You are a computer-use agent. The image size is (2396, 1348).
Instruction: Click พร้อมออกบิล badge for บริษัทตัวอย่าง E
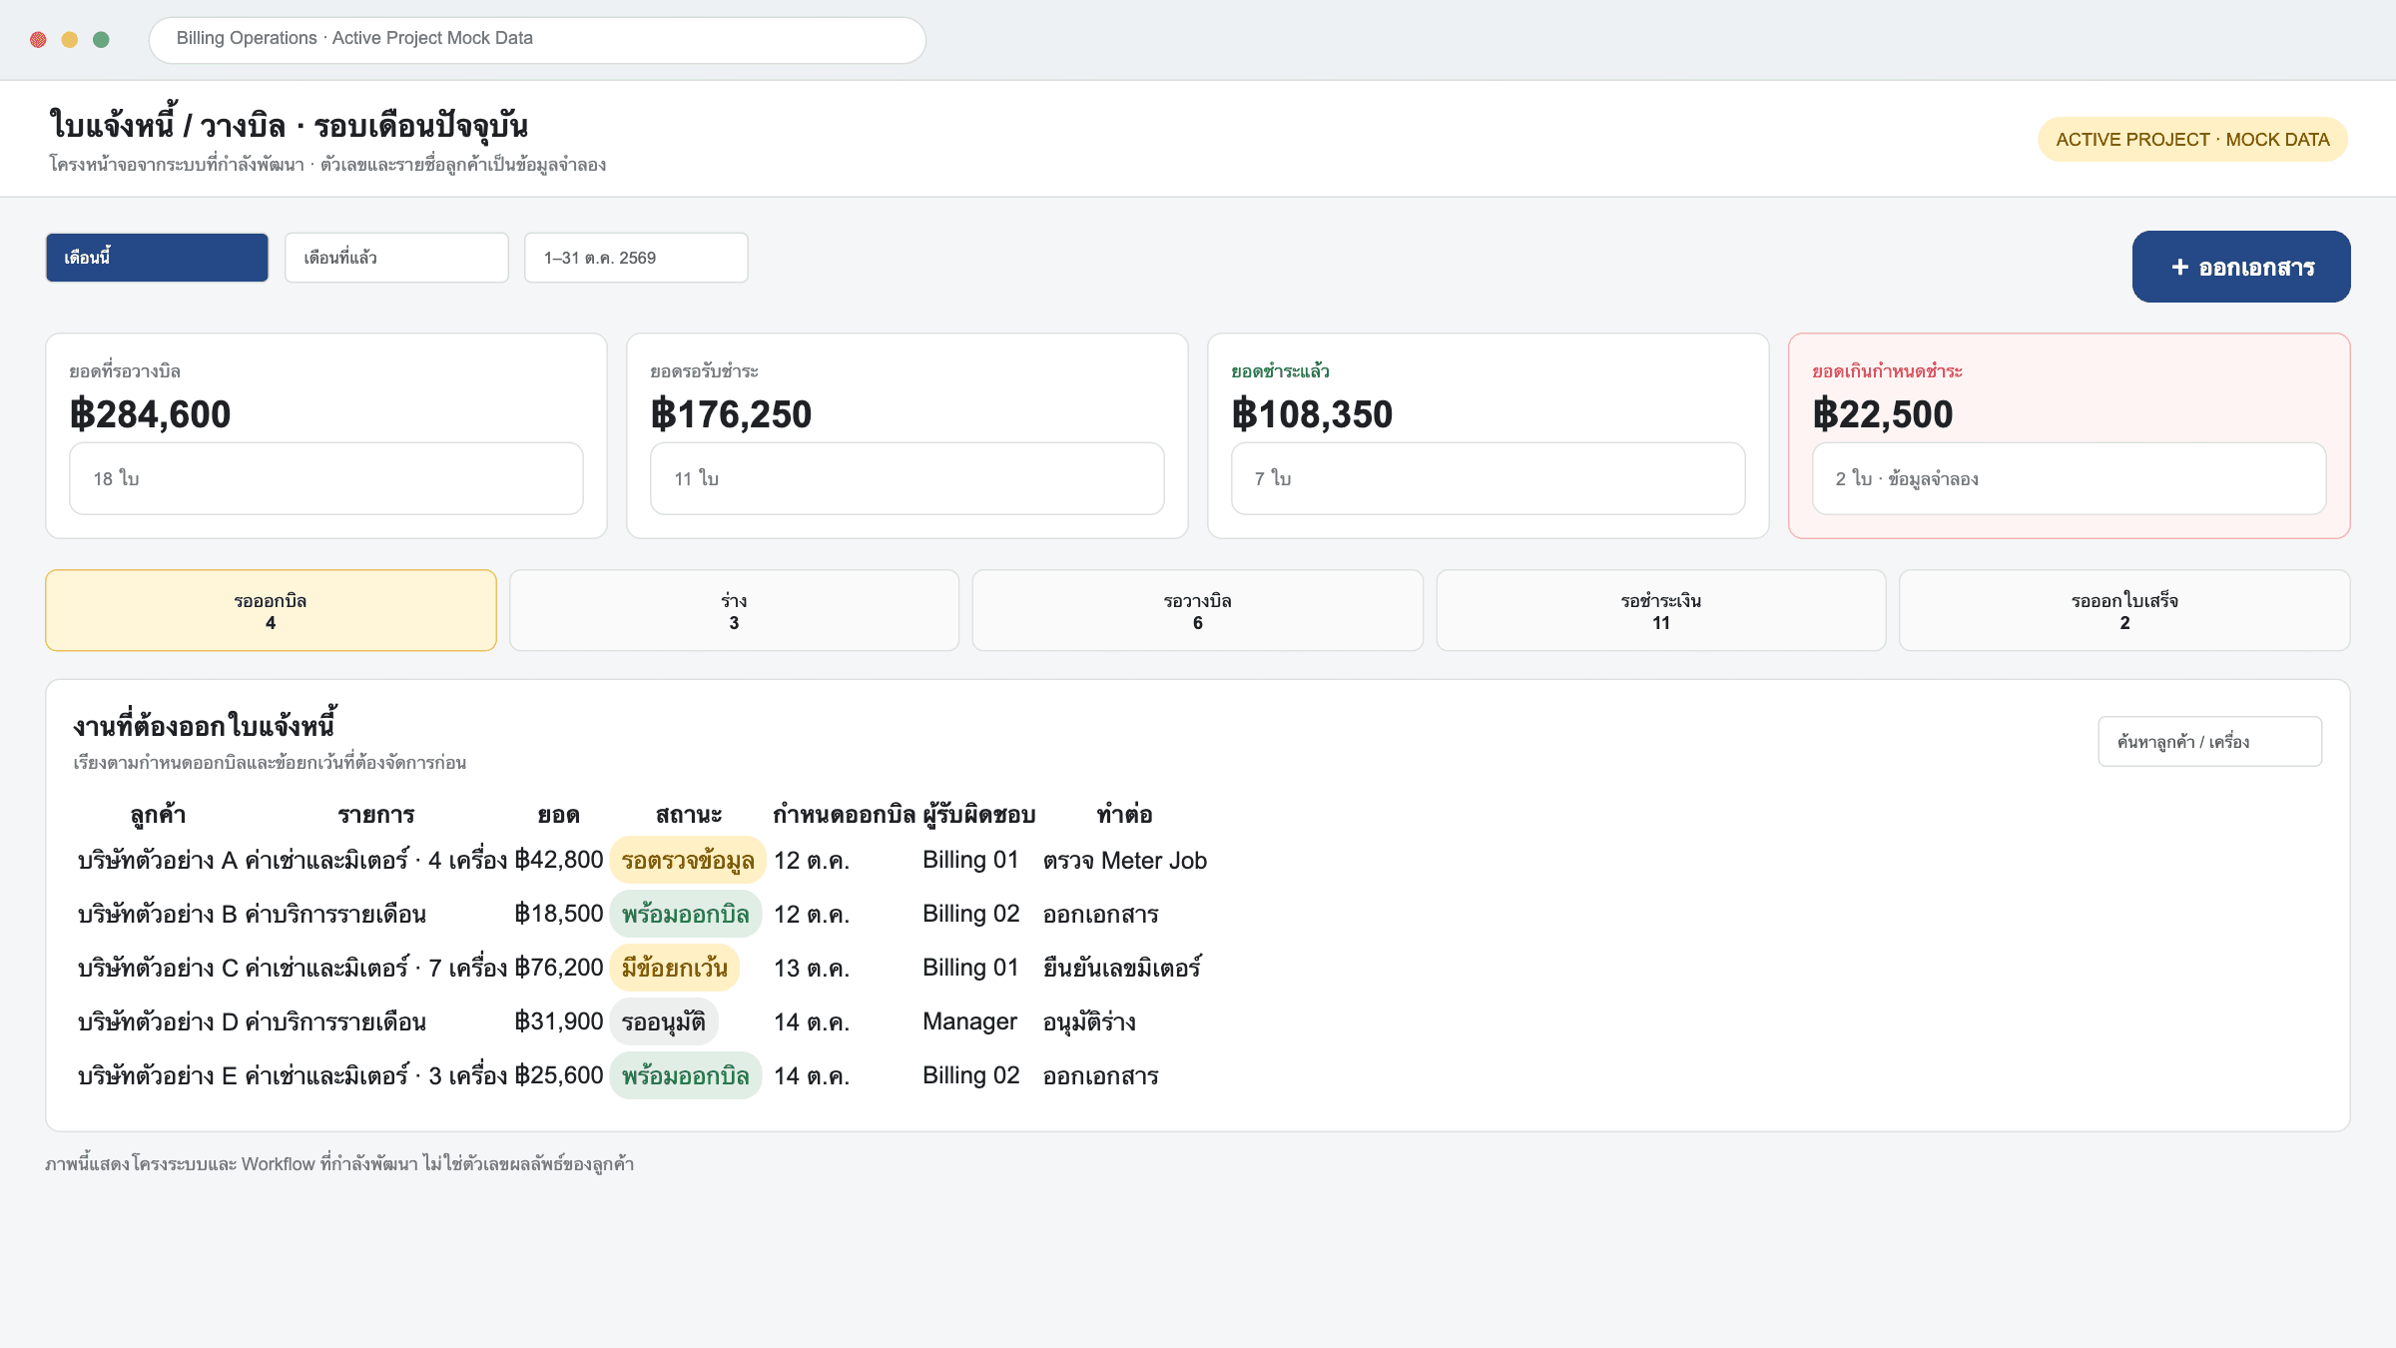(x=686, y=1076)
